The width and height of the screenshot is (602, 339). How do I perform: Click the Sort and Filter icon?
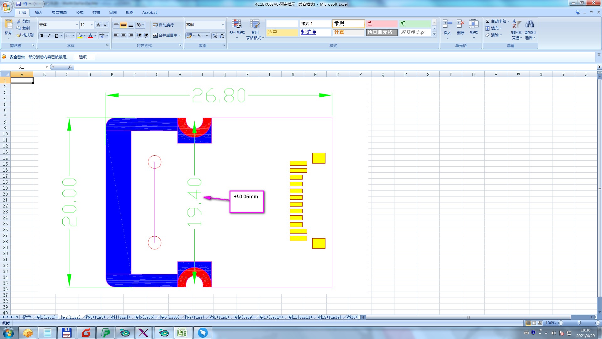[x=516, y=24]
